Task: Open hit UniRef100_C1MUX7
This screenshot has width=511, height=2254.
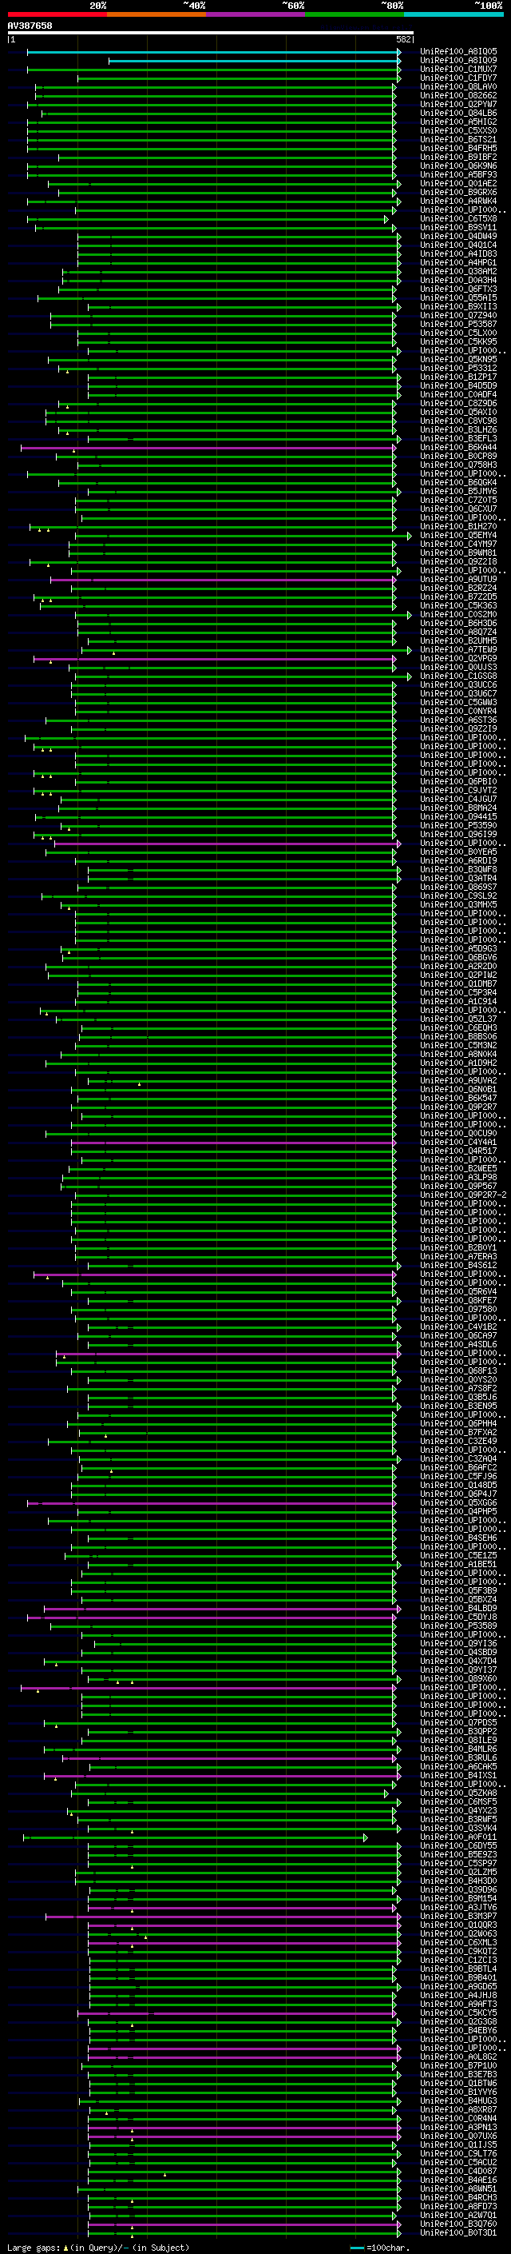Action: [x=458, y=69]
